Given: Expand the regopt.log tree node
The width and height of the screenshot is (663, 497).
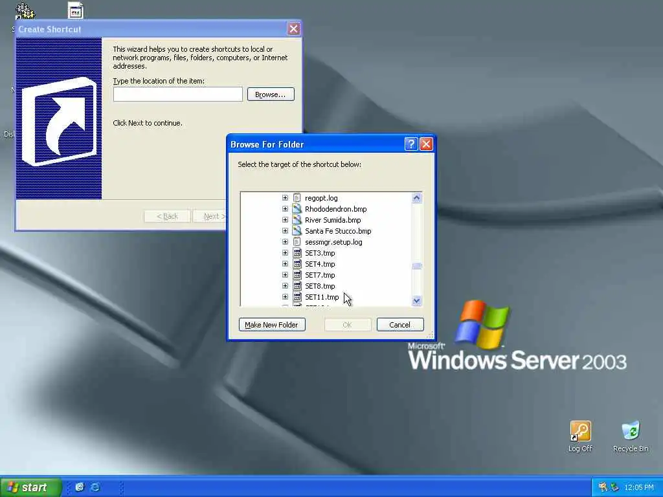Looking at the screenshot, I should pyautogui.click(x=285, y=198).
